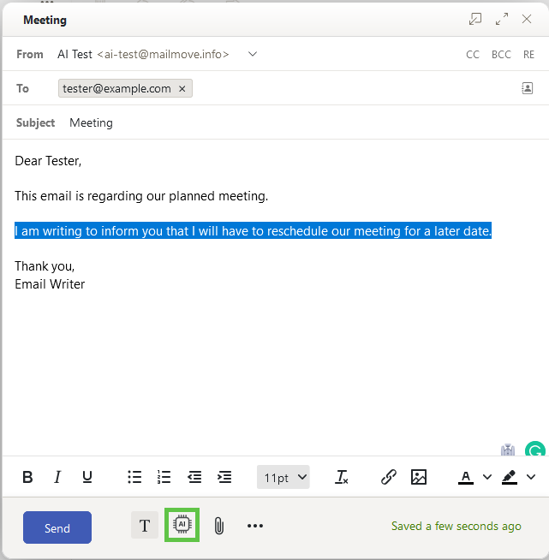This screenshot has width=549, height=560.
Task: Apply highlight color with the marker icon
Action: (510, 477)
